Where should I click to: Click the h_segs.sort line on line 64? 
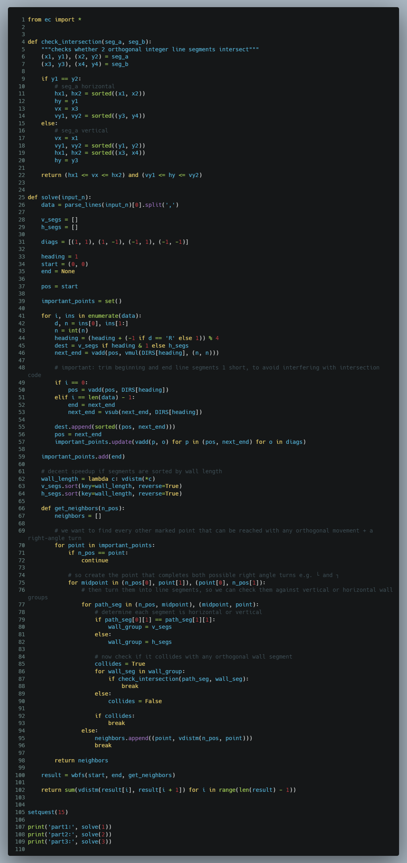pos(112,494)
